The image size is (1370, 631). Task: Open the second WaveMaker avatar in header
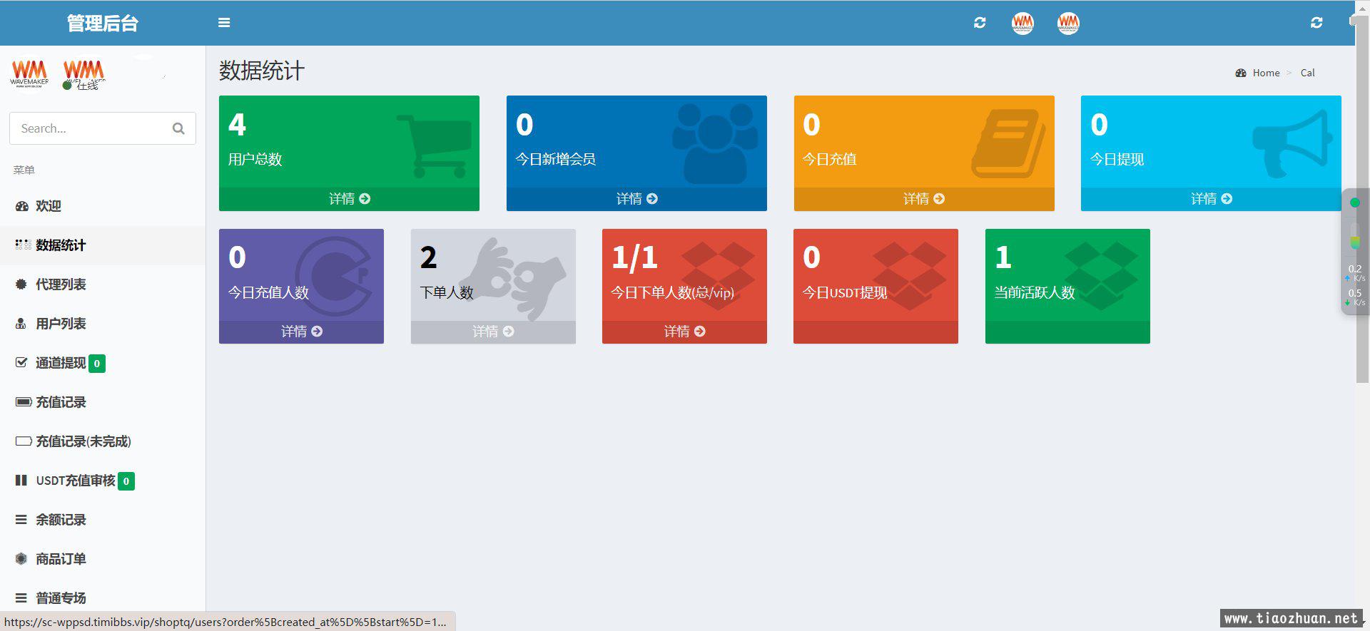click(1068, 23)
